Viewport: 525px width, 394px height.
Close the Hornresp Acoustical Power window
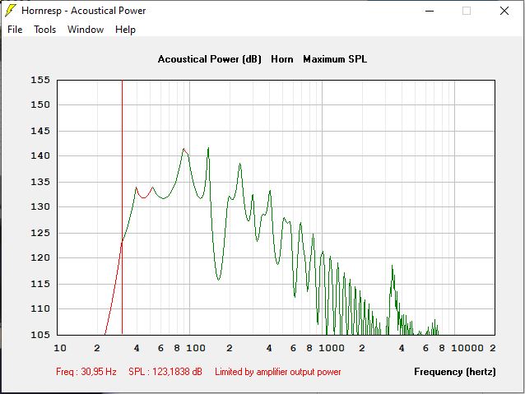pyautogui.click(x=504, y=11)
